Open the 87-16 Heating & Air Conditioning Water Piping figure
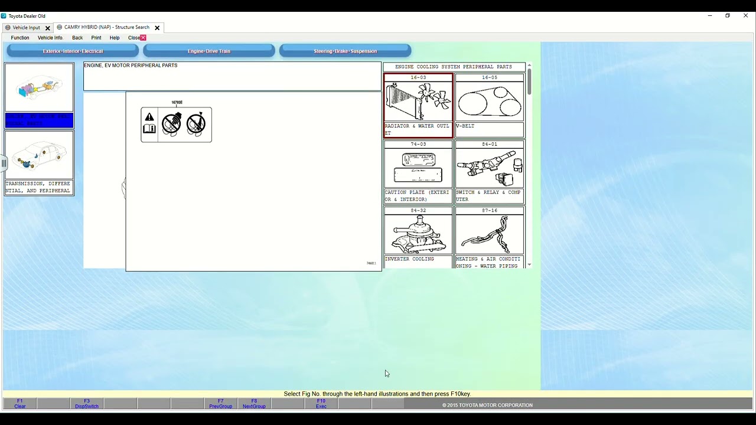The image size is (756, 425). (x=490, y=237)
